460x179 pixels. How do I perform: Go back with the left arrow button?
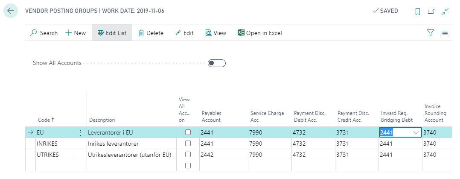(11, 11)
